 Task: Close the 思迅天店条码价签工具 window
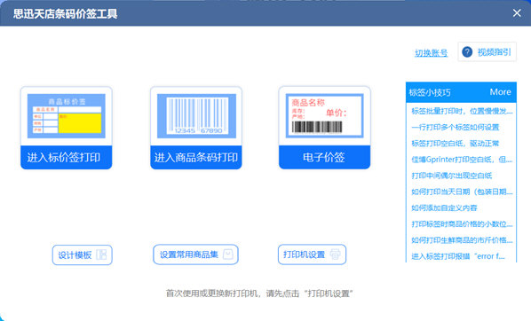pos(517,12)
